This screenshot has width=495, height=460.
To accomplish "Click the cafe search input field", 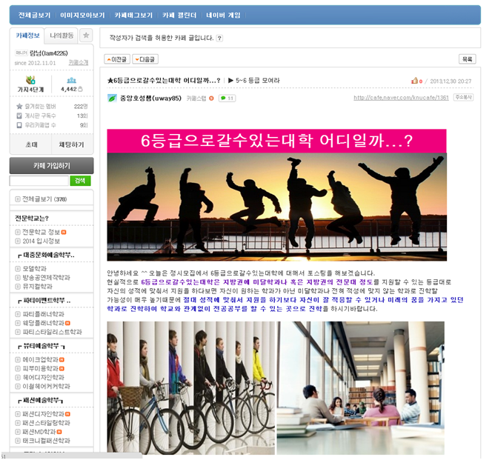I will click(39, 181).
